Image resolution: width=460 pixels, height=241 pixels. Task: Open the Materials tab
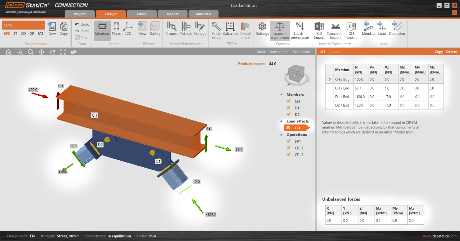[x=204, y=14]
